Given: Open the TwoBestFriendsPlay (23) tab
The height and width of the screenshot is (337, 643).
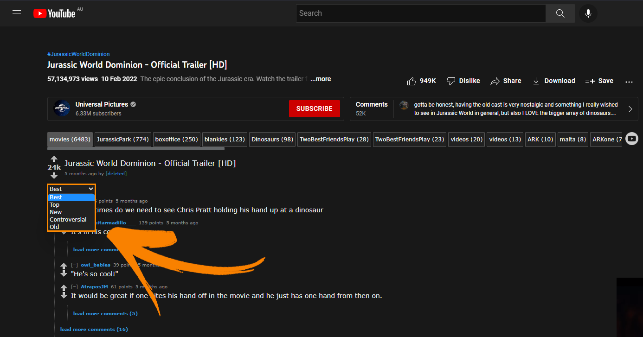Looking at the screenshot, I should pyautogui.click(x=410, y=140).
